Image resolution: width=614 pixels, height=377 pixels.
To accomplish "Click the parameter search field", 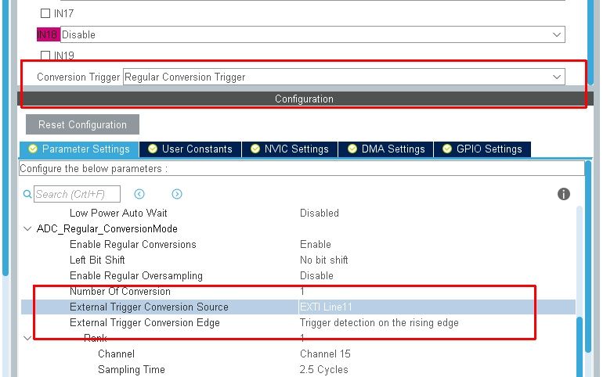I will point(77,194).
